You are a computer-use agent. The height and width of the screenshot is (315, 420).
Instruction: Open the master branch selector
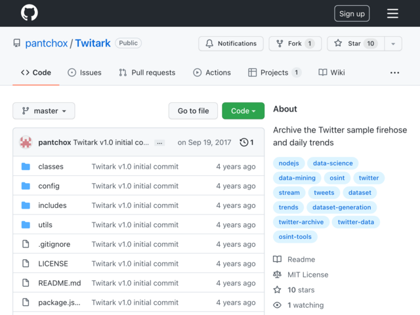tap(44, 111)
